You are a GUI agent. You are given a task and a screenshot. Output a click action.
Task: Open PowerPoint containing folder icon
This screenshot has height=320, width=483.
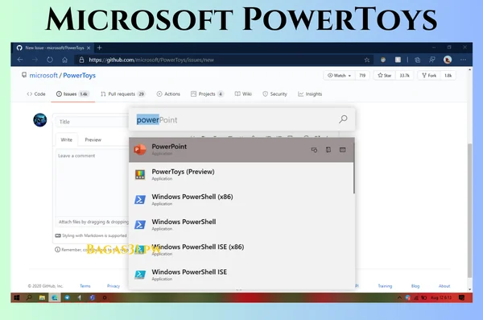(328, 150)
